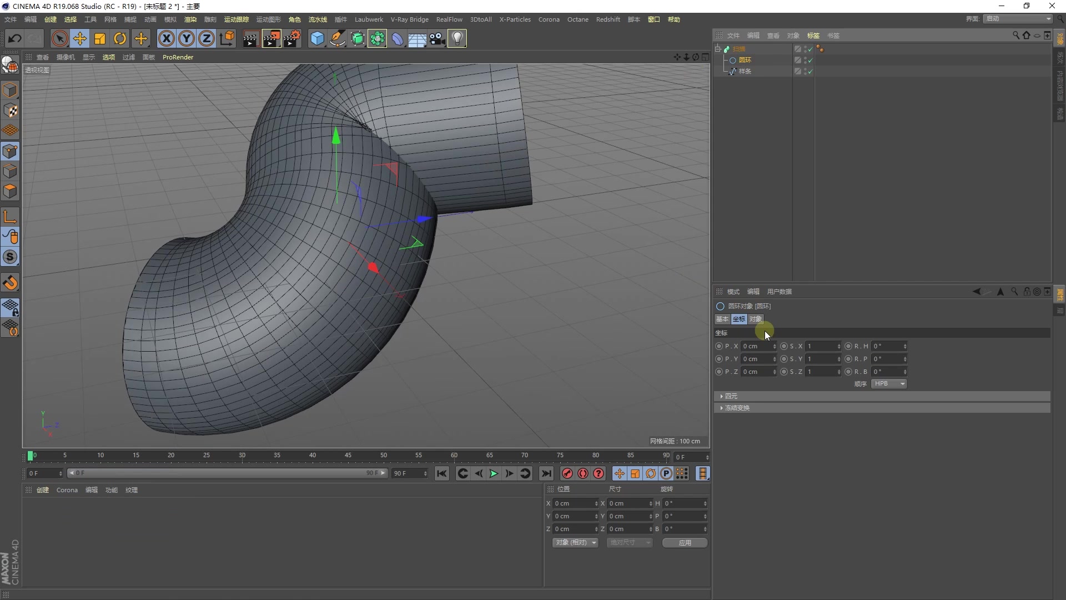1066x600 pixels.
Task: Toggle the green enable checkmark of the 圆环 object
Action: pyautogui.click(x=809, y=60)
